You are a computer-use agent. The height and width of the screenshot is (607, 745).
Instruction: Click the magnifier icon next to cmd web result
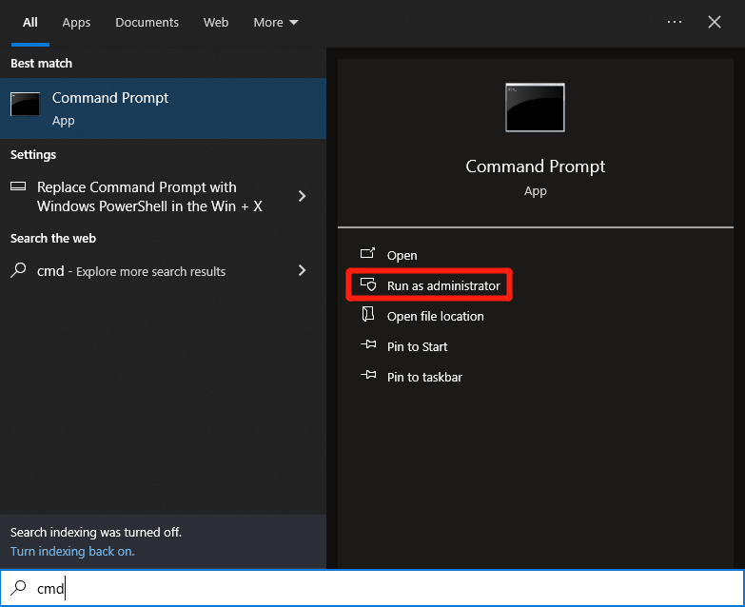click(x=18, y=270)
